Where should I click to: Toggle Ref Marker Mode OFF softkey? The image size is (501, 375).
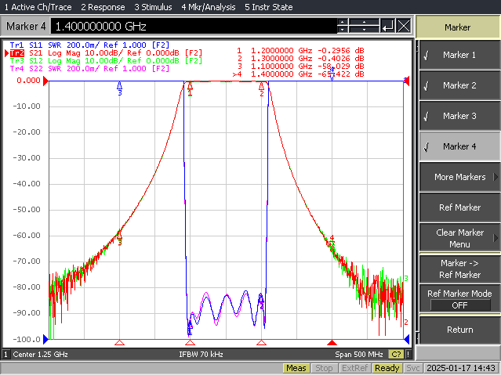[459, 299]
